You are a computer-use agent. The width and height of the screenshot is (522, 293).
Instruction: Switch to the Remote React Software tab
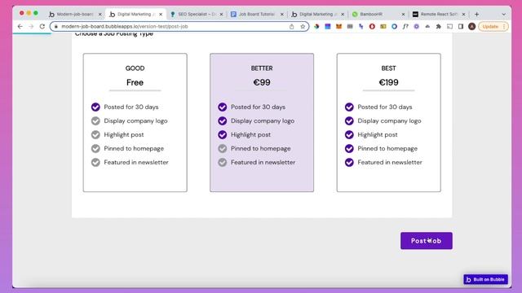tap(438, 15)
